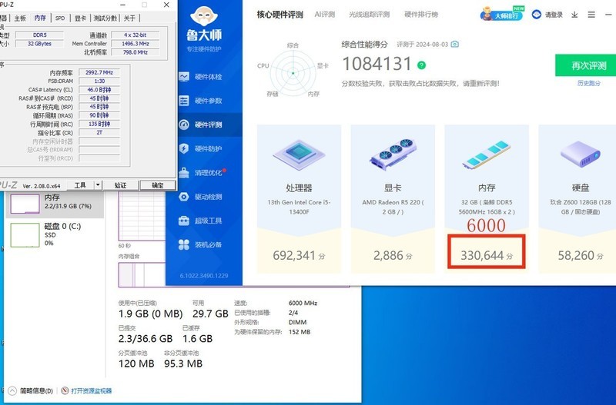Select 硬件评测 in Ludashi sidebar
The width and height of the screenshot is (616, 405).
pyautogui.click(x=201, y=124)
